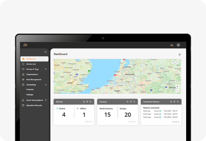Click View all in Command History
This screenshot has width=206, height=141.
point(176,122)
